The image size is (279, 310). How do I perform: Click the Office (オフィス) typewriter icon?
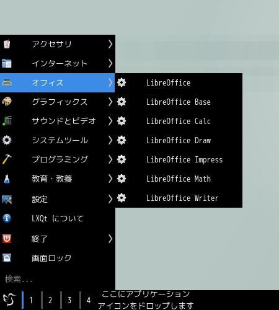[7, 82]
